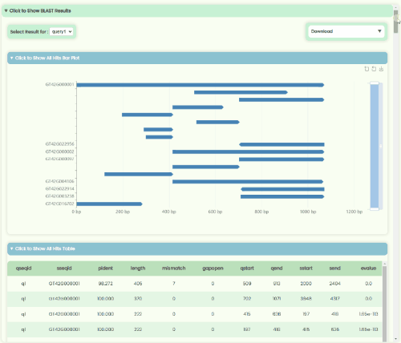The image size is (401, 343).
Task: Click the page vertical scrollbar thumb
Action: click(396, 22)
